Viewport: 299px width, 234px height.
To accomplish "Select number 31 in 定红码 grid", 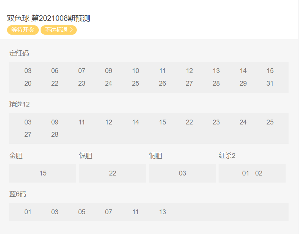I will (270, 83).
